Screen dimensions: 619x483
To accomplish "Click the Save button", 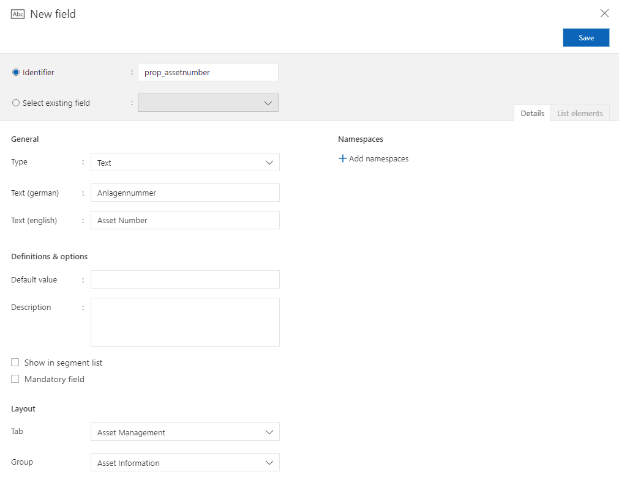I will tap(585, 37).
